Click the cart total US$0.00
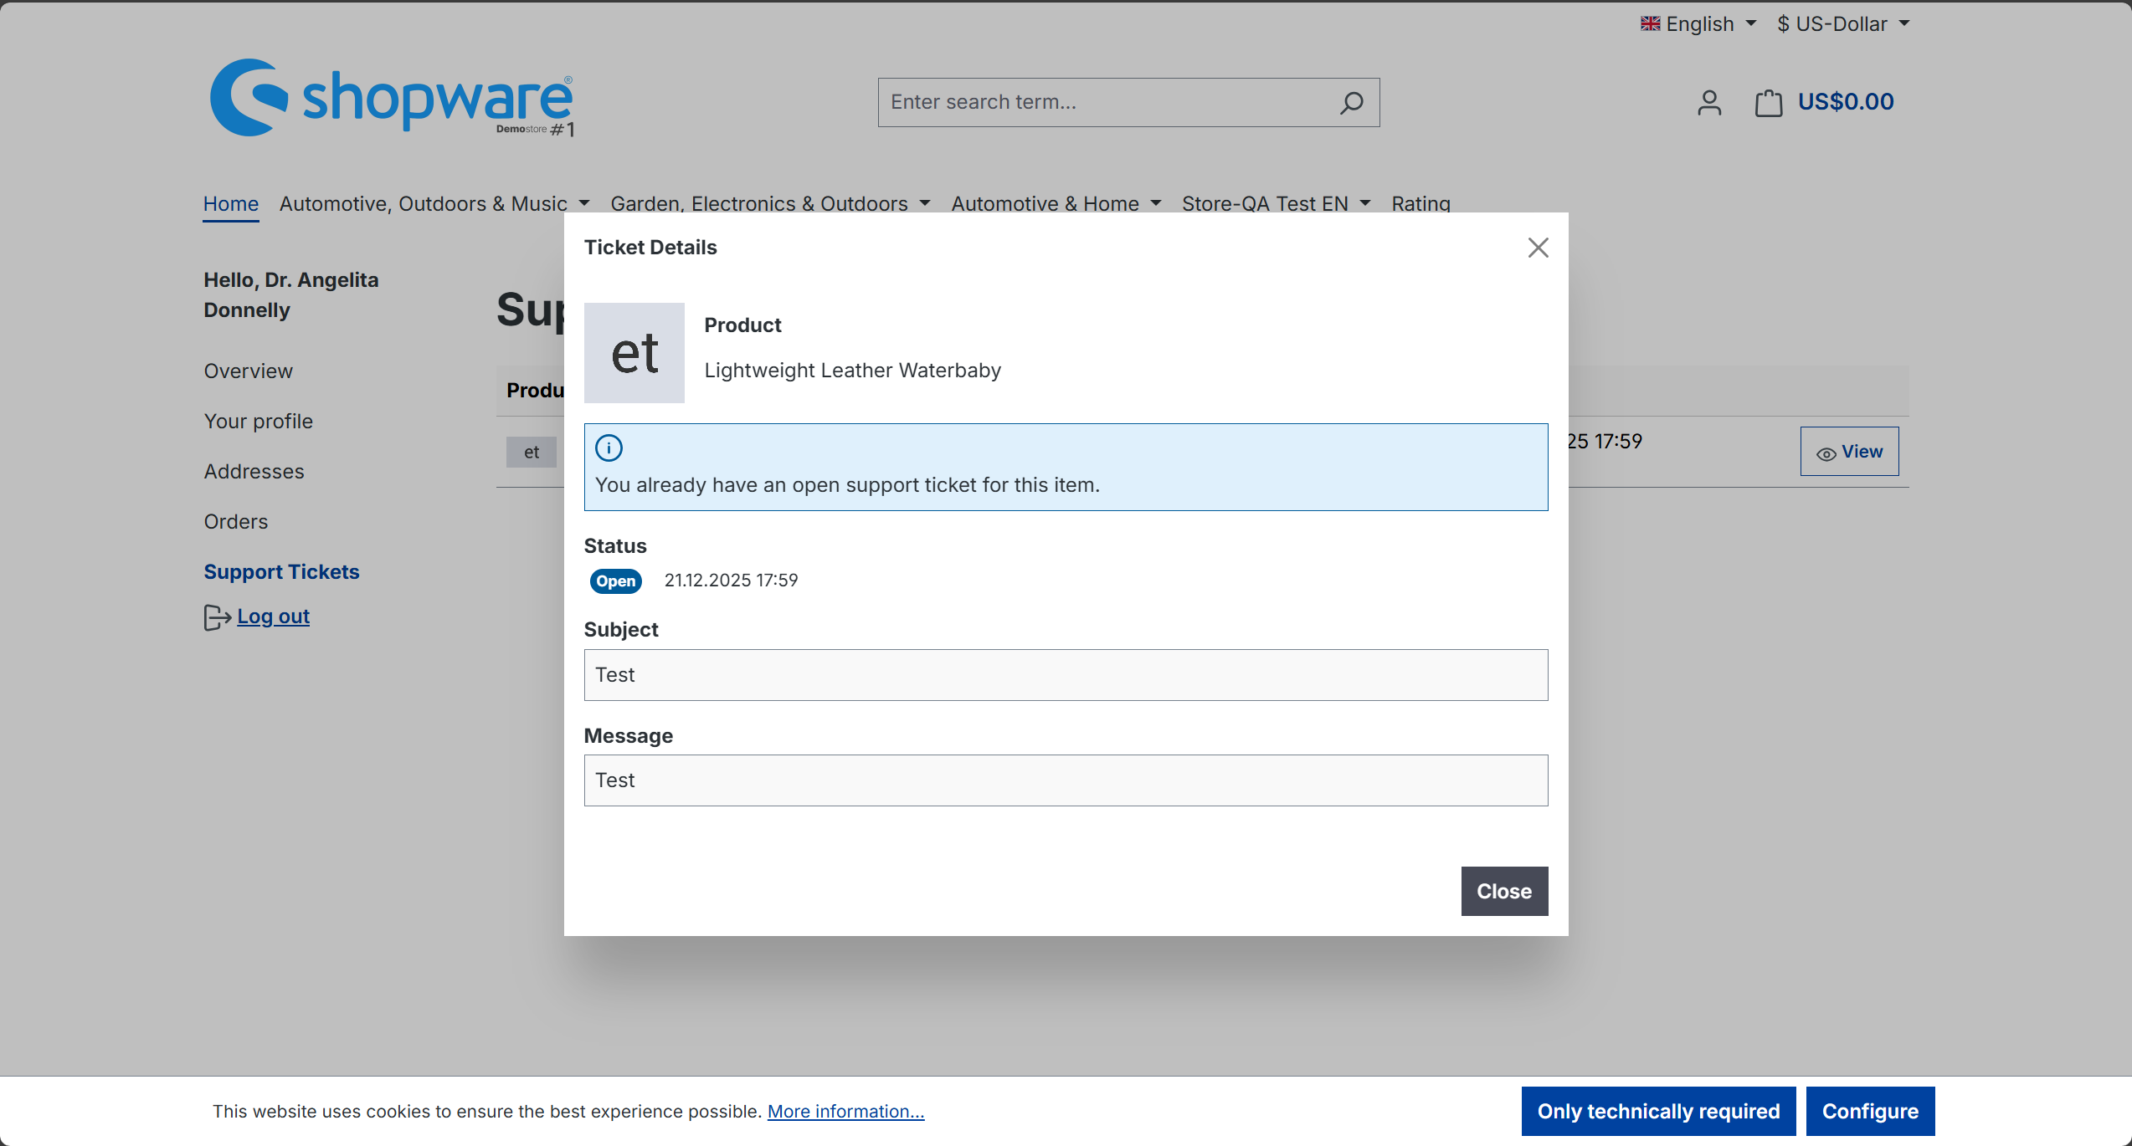The image size is (2132, 1146). pyautogui.click(x=1846, y=102)
